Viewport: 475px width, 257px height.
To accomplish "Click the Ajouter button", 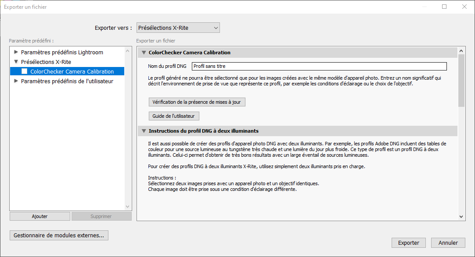I will tap(40, 216).
